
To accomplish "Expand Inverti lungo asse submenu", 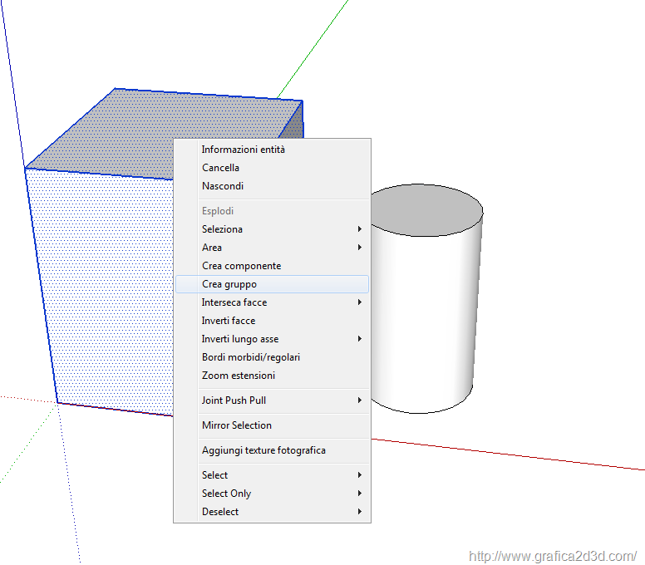I will [239, 339].
